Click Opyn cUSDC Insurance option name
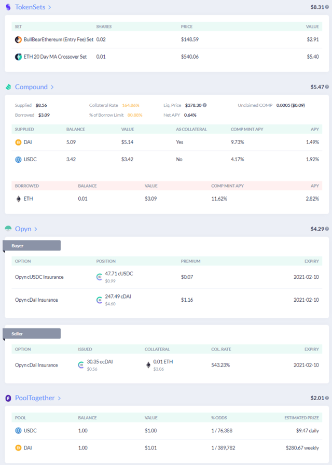 point(39,277)
